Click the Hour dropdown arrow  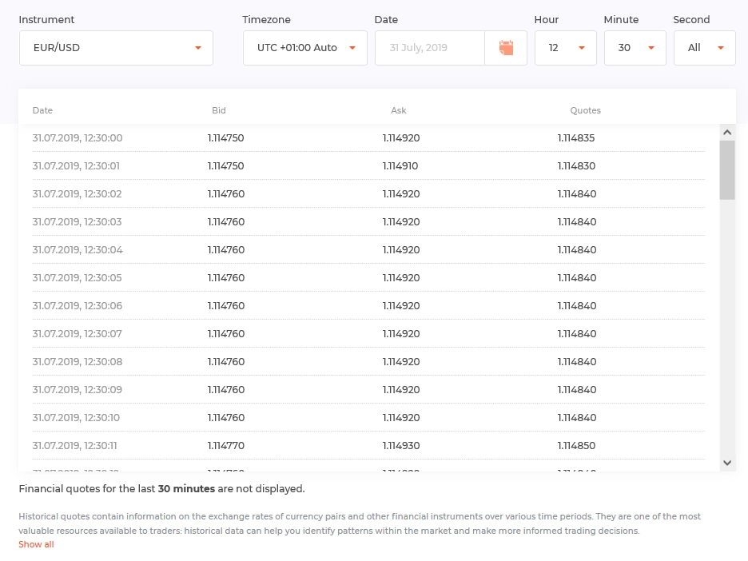click(583, 48)
